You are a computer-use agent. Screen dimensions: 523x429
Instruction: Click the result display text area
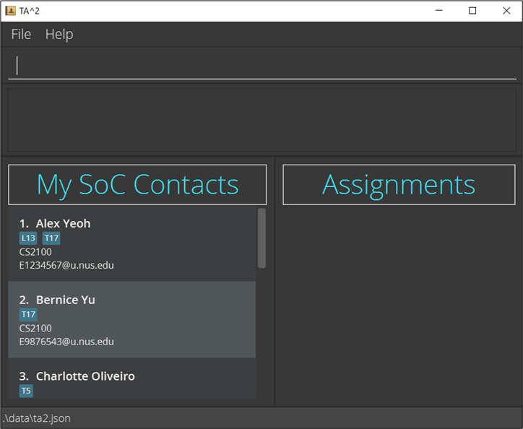pyautogui.click(x=261, y=120)
